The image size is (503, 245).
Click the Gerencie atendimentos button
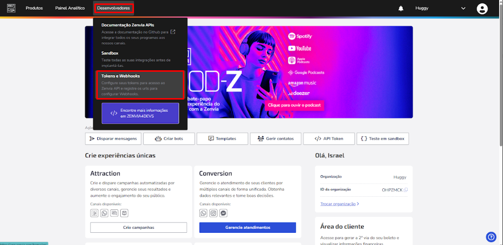point(248,227)
